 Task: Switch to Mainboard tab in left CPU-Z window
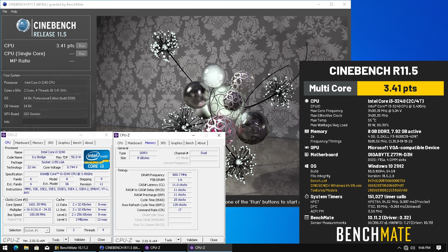(x=22, y=143)
